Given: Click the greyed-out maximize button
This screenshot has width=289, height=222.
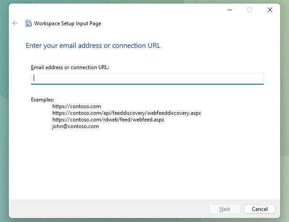Looking at the screenshot, I should click(x=250, y=10).
